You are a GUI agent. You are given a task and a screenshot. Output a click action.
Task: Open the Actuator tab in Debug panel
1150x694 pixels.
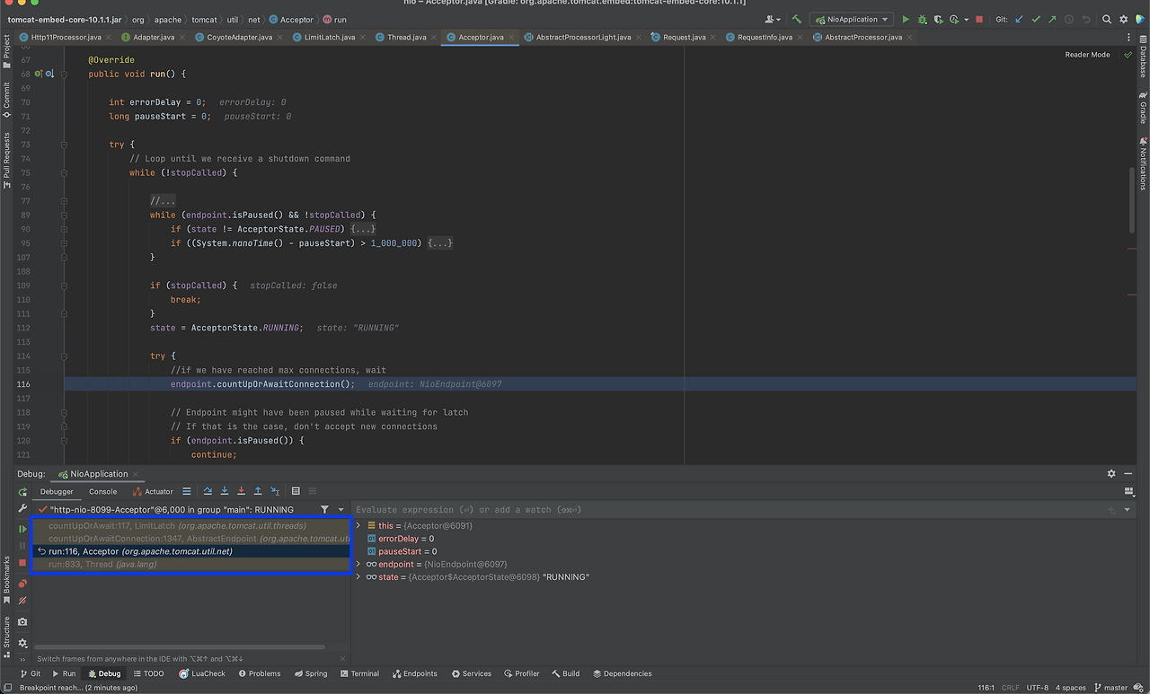(153, 492)
